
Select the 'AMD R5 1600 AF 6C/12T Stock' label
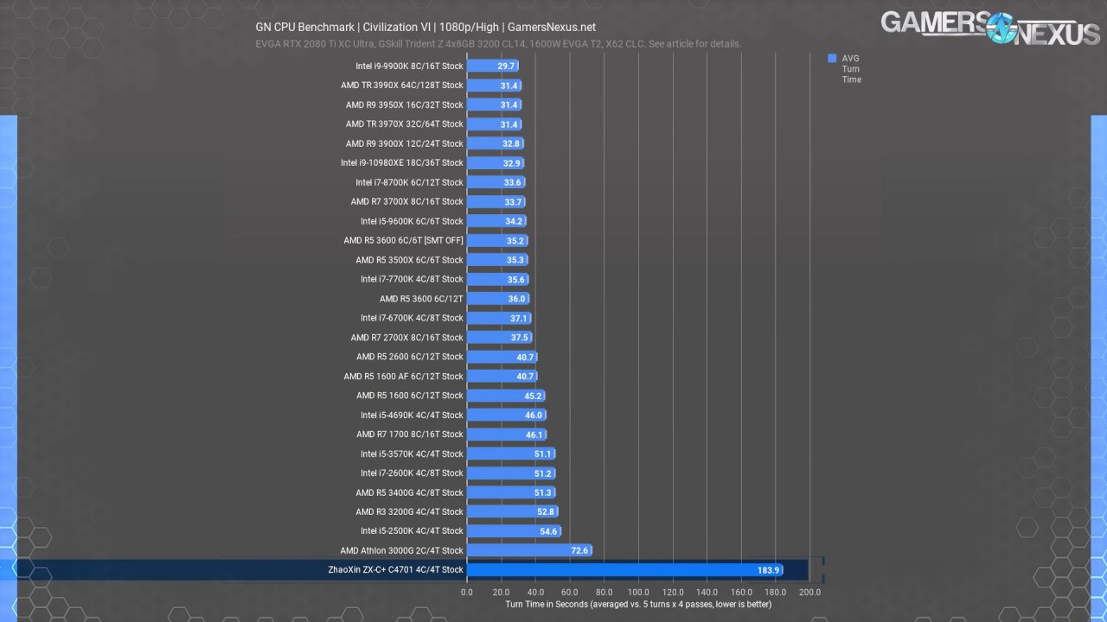[404, 377]
